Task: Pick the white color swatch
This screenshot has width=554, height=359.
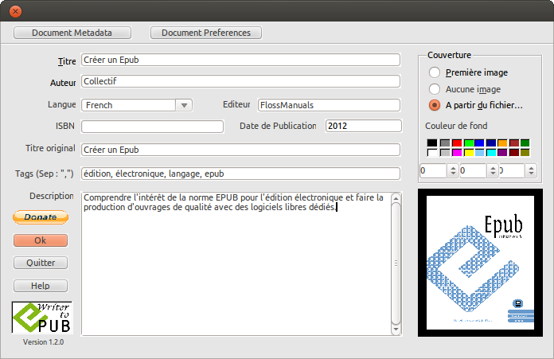Action: pos(431,152)
